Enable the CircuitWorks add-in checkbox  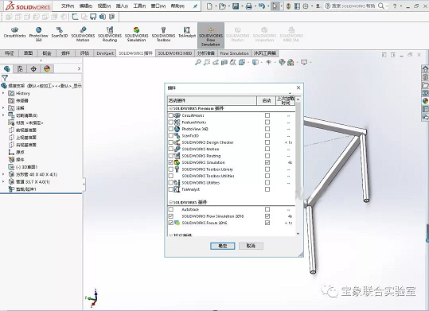[x=171, y=115]
